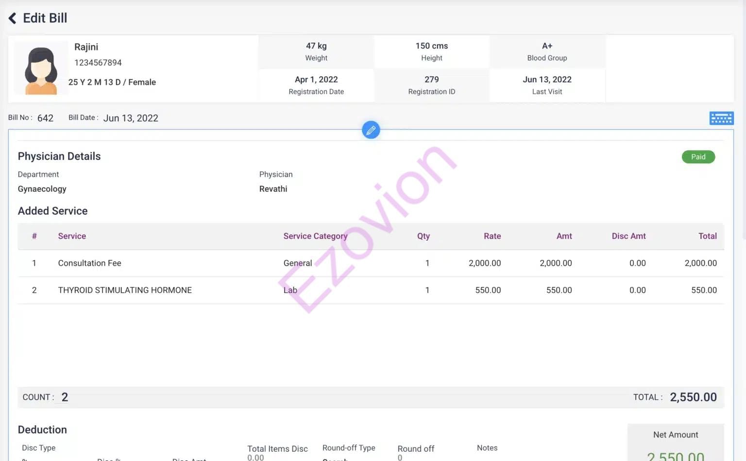Click the Total column header
Viewport: 746px width, 461px height.
707,236
